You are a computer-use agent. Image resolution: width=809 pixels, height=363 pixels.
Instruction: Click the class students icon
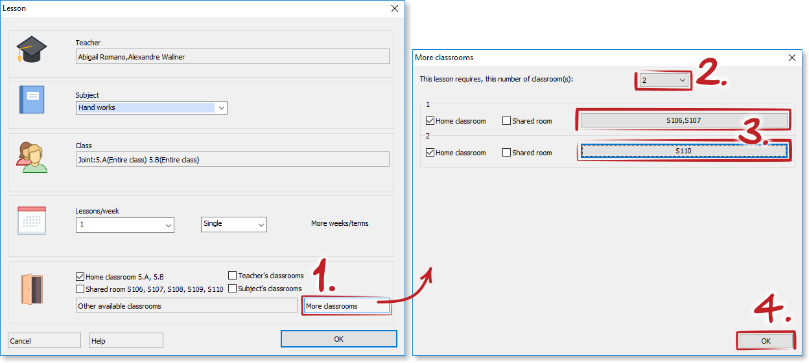(x=32, y=157)
